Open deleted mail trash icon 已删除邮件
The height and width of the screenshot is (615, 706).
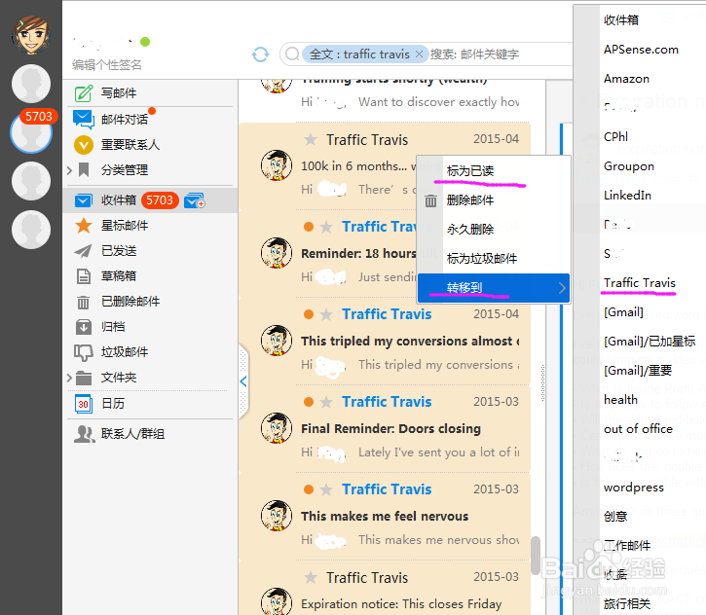pyautogui.click(x=84, y=302)
